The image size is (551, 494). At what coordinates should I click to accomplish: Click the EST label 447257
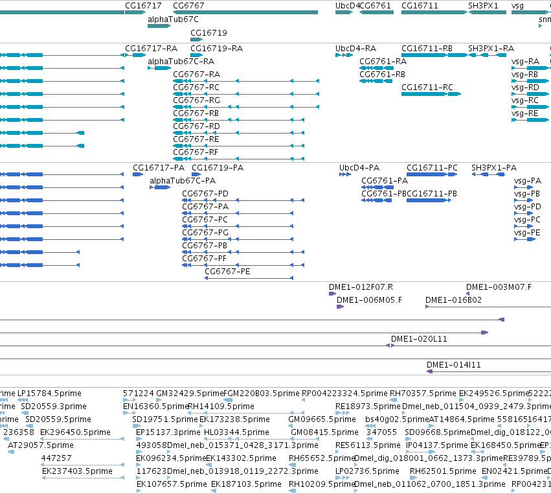(x=56, y=458)
